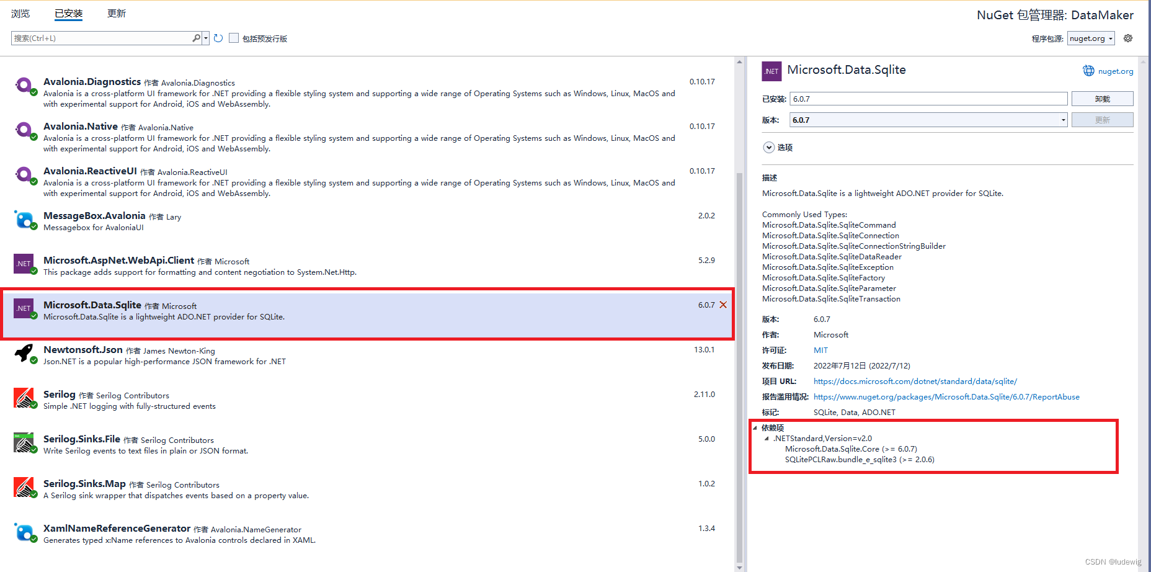Click Serilog version 2.11.0
The width and height of the screenshot is (1151, 572).
(x=704, y=395)
